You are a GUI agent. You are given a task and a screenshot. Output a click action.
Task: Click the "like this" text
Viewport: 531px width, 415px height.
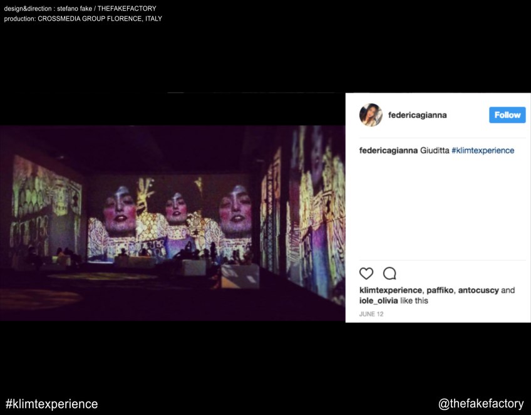pos(414,301)
